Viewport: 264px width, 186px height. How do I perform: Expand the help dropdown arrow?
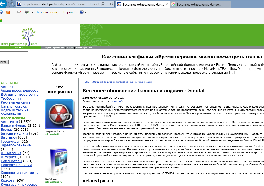85,12
